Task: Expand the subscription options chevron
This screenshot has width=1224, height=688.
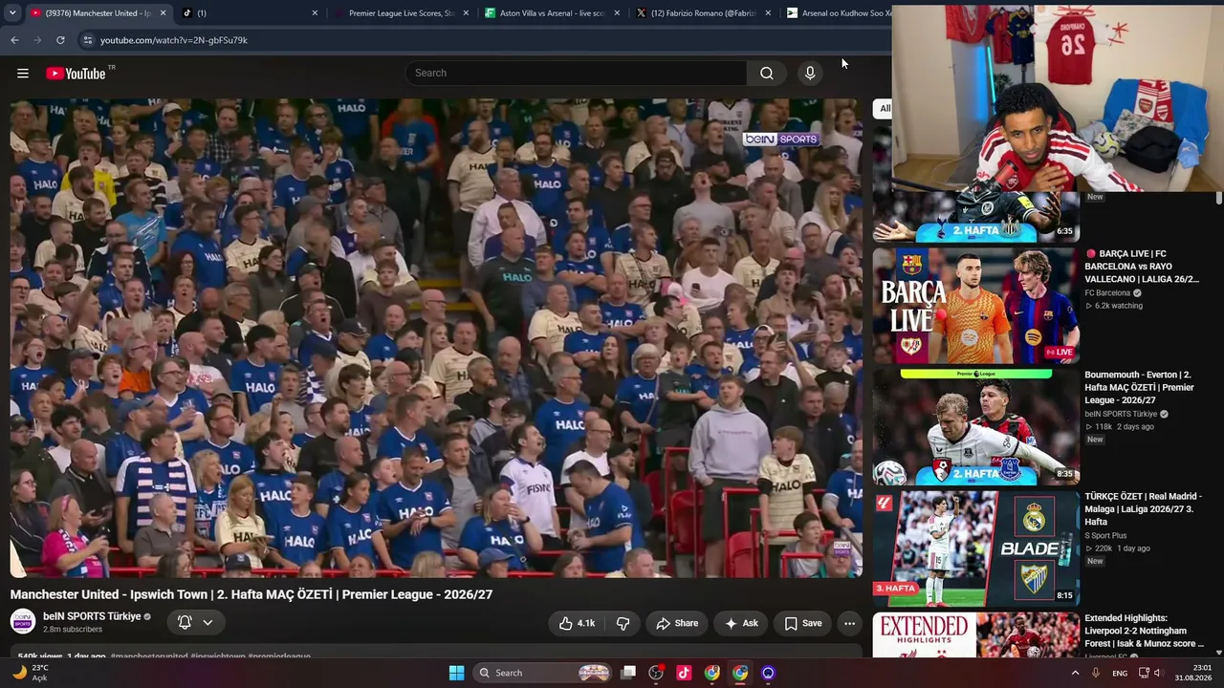Action: 208,623
